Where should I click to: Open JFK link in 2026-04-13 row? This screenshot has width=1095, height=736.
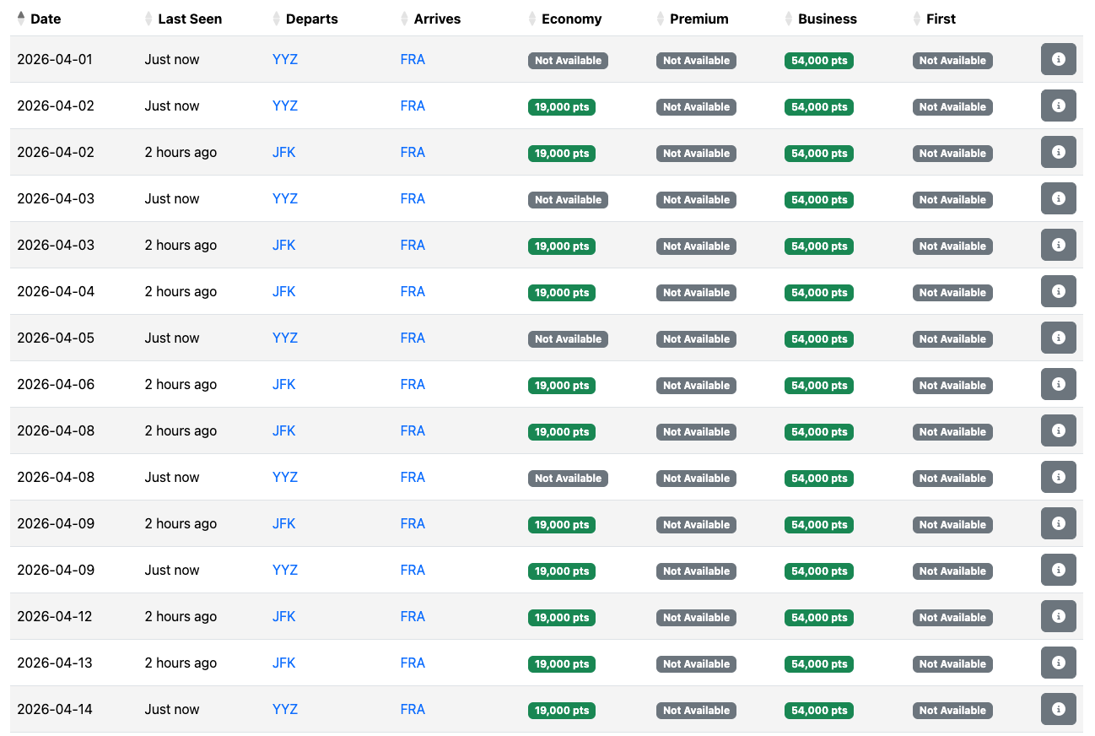pos(283,663)
